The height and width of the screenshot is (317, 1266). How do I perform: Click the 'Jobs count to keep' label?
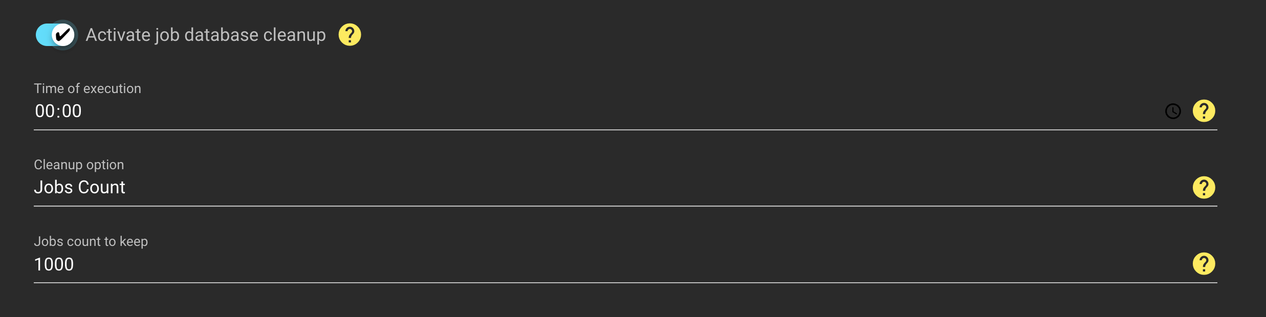91,241
